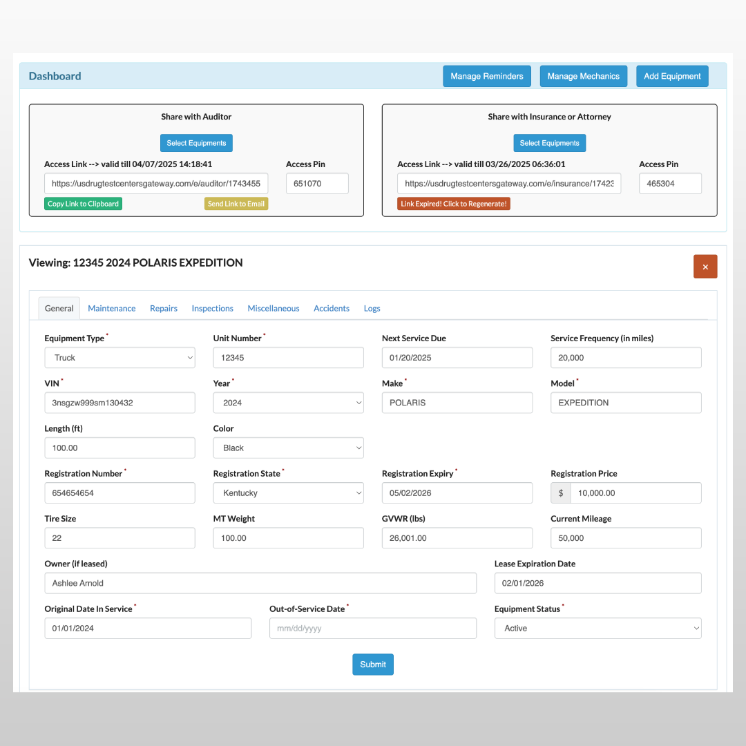Screen dimensions: 746x746
Task: Select equipments for sharing with auditor
Action: click(x=196, y=143)
